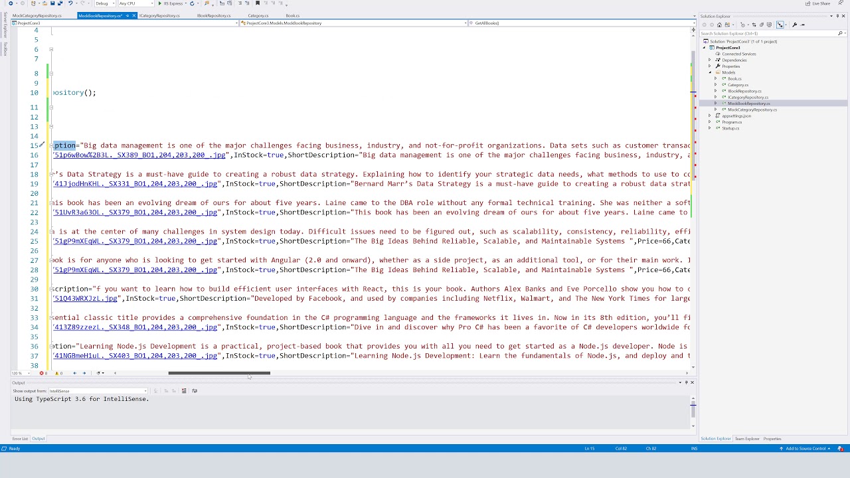
Task: Click the editor horizontal scrollbar thumb
Action: (219, 373)
